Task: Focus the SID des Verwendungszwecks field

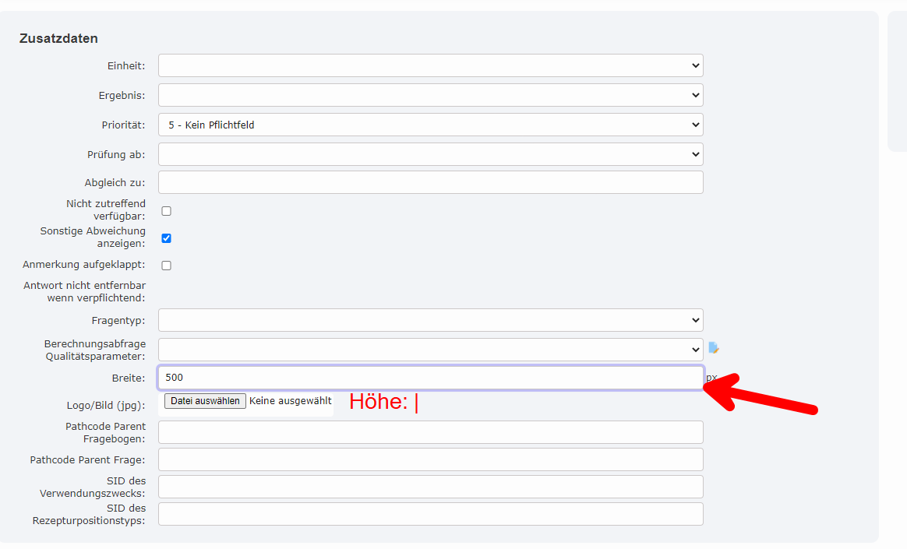Action: (430, 487)
